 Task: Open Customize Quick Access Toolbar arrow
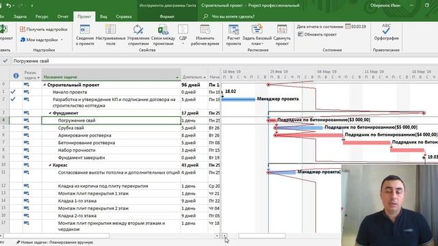32,5
